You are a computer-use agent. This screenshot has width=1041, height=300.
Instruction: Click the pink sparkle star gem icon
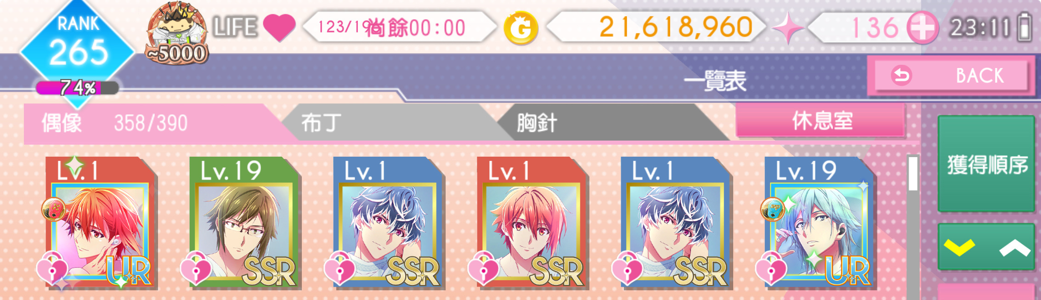[x=787, y=28]
